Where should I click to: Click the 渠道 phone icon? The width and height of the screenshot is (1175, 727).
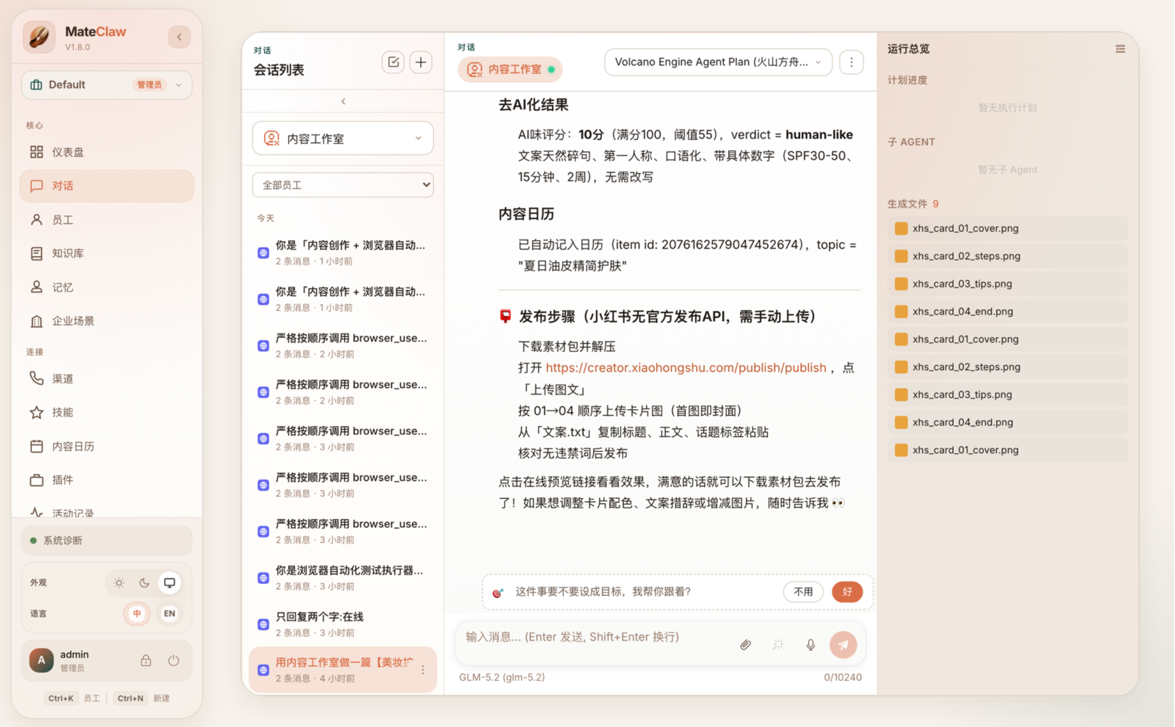36,379
